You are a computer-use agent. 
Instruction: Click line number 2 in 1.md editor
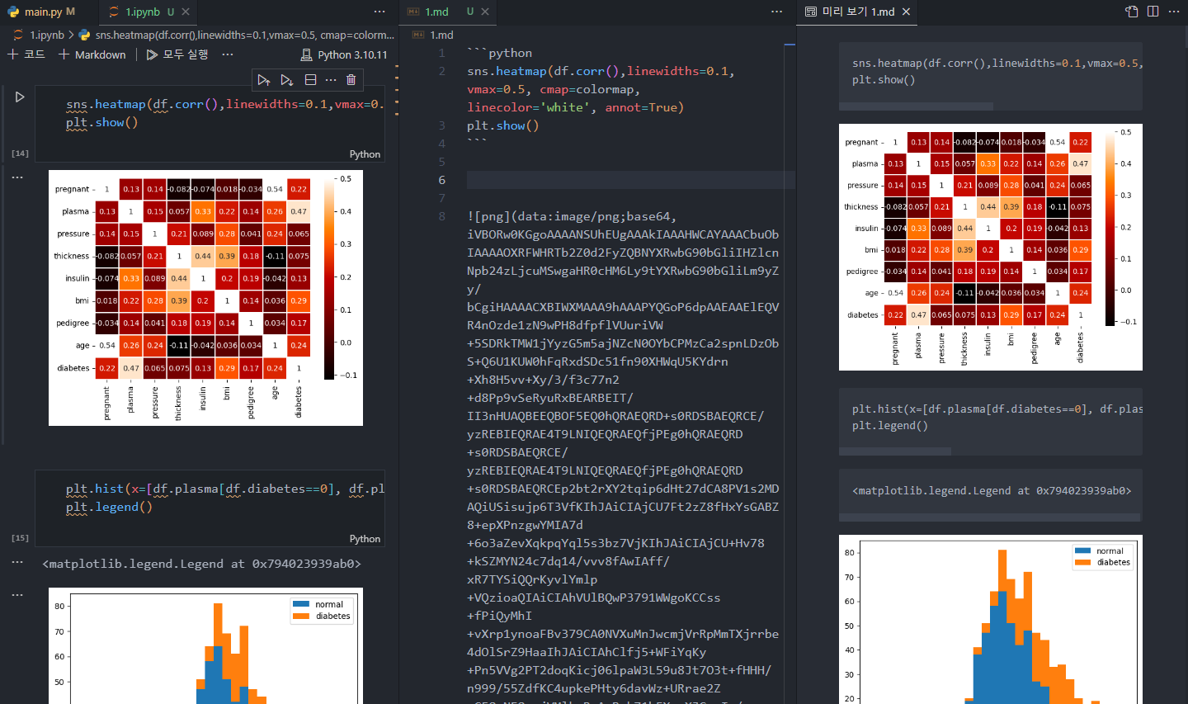pos(441,71)
